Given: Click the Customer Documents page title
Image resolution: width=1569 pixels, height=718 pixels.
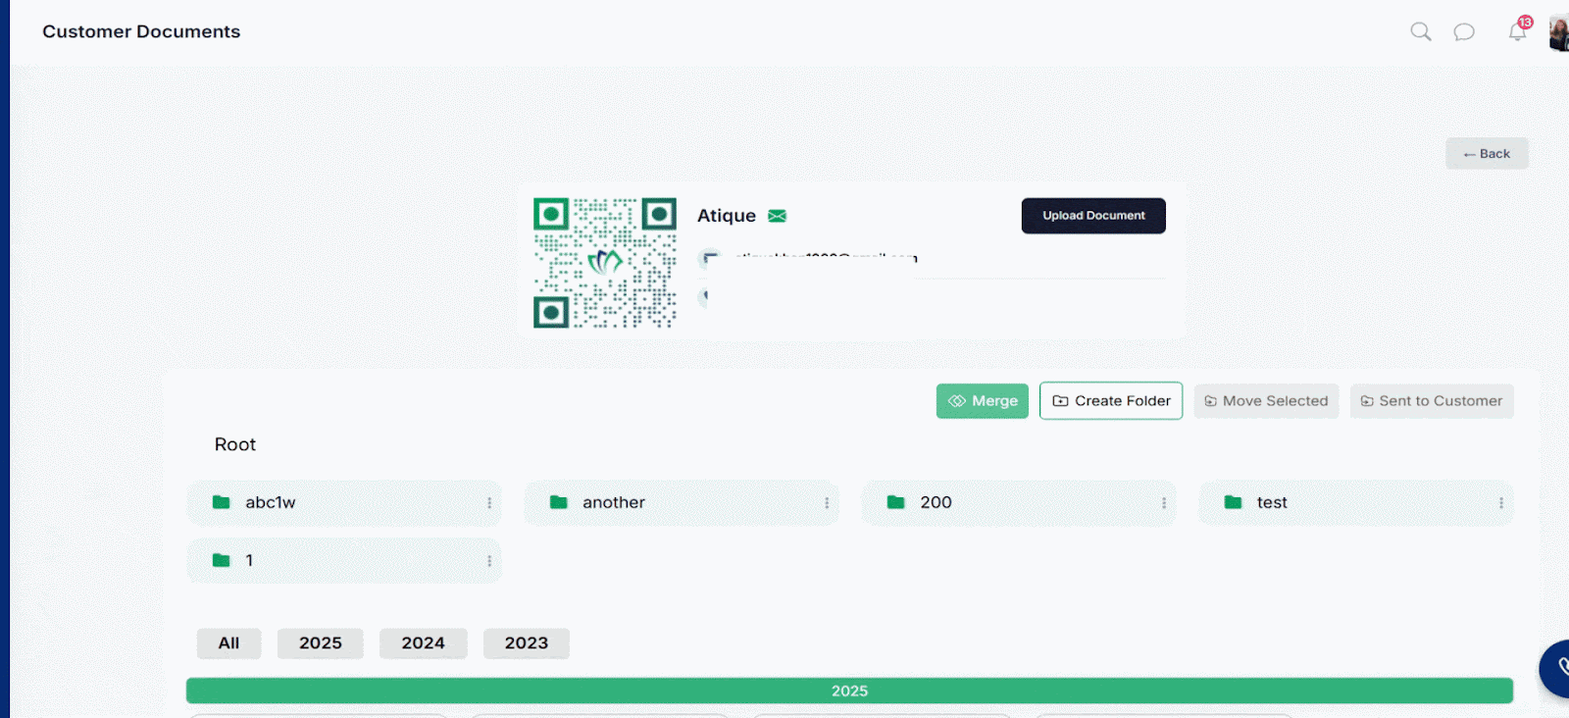Looking at the screenshot, I should tap(141, 31).
